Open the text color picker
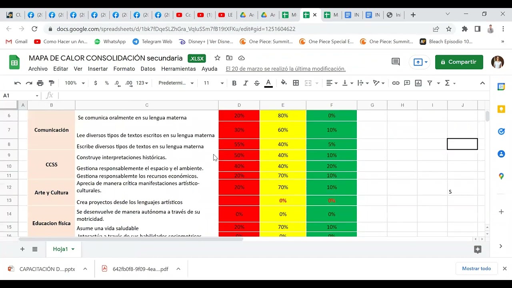 (268, 83)
